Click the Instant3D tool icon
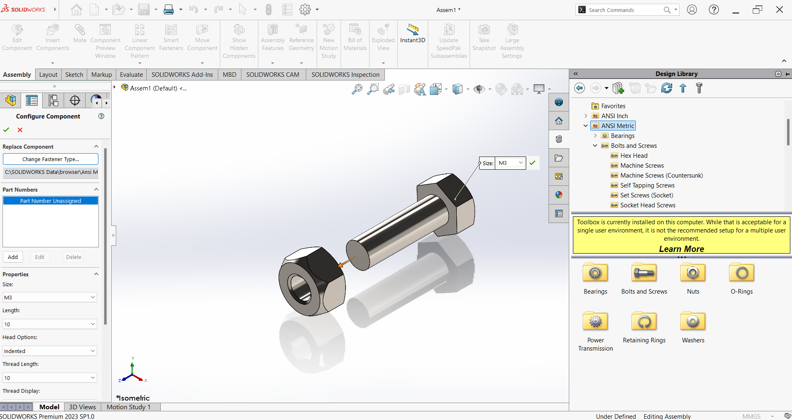The height and width of the screenshot is (420, 792). click(x=413, y=30)
